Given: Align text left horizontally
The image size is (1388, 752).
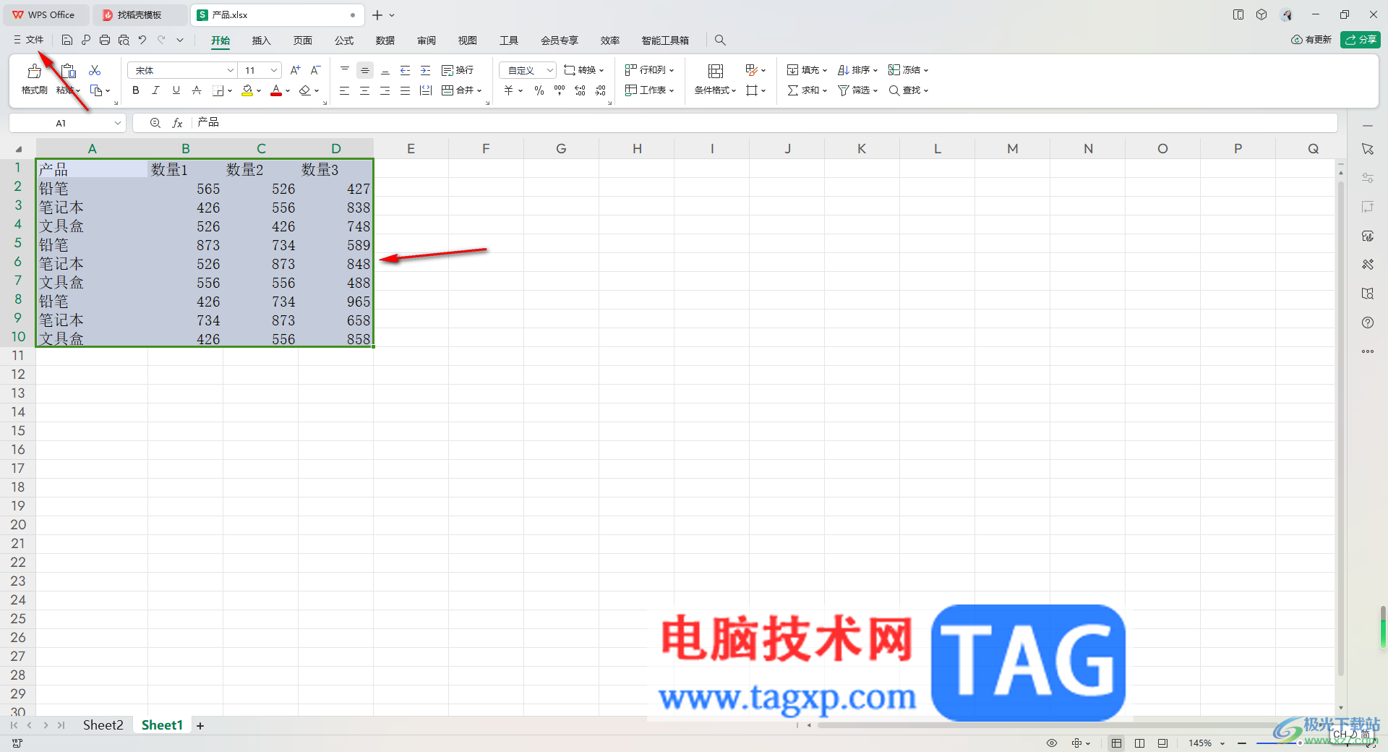Looking at the screenshot, I should pos(345,90).
